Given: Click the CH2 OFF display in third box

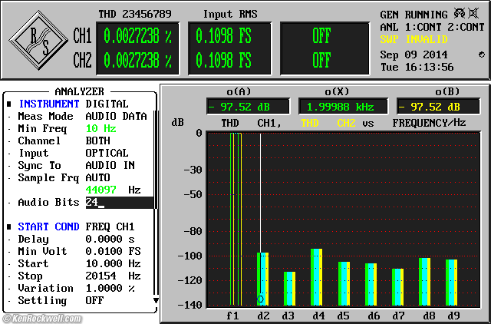Looking at the screenshot, I should pyautogui.click(x=321, y=60).
